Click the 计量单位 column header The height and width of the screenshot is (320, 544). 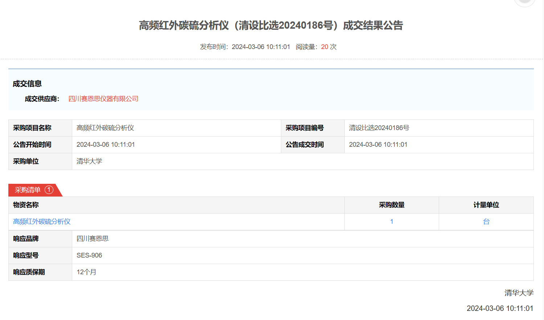click(x=486, y=205)
